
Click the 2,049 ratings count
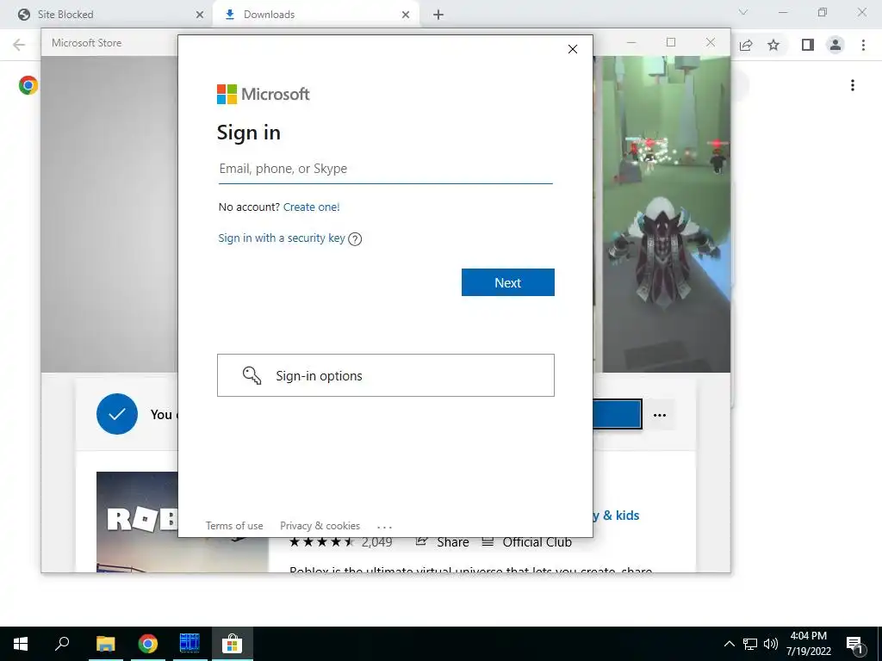point(376,542)
